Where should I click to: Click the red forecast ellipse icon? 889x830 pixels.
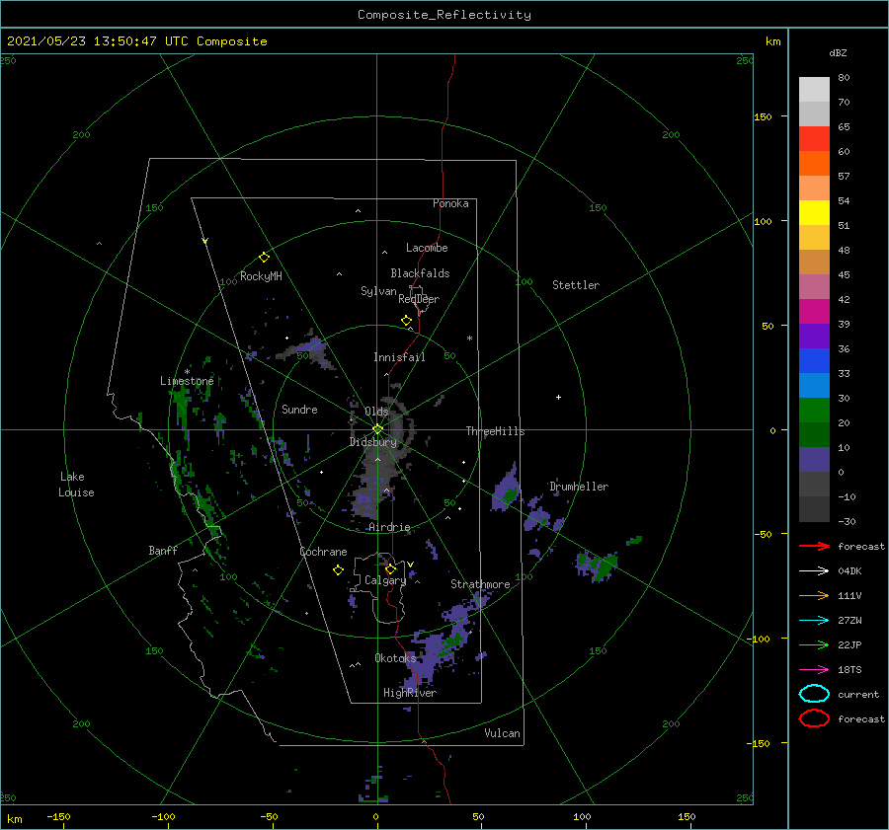coord(814,718)
